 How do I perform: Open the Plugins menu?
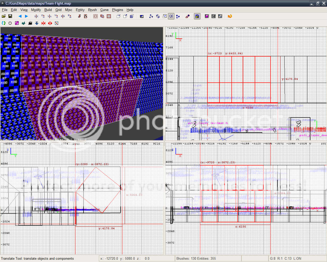(118, 10)
